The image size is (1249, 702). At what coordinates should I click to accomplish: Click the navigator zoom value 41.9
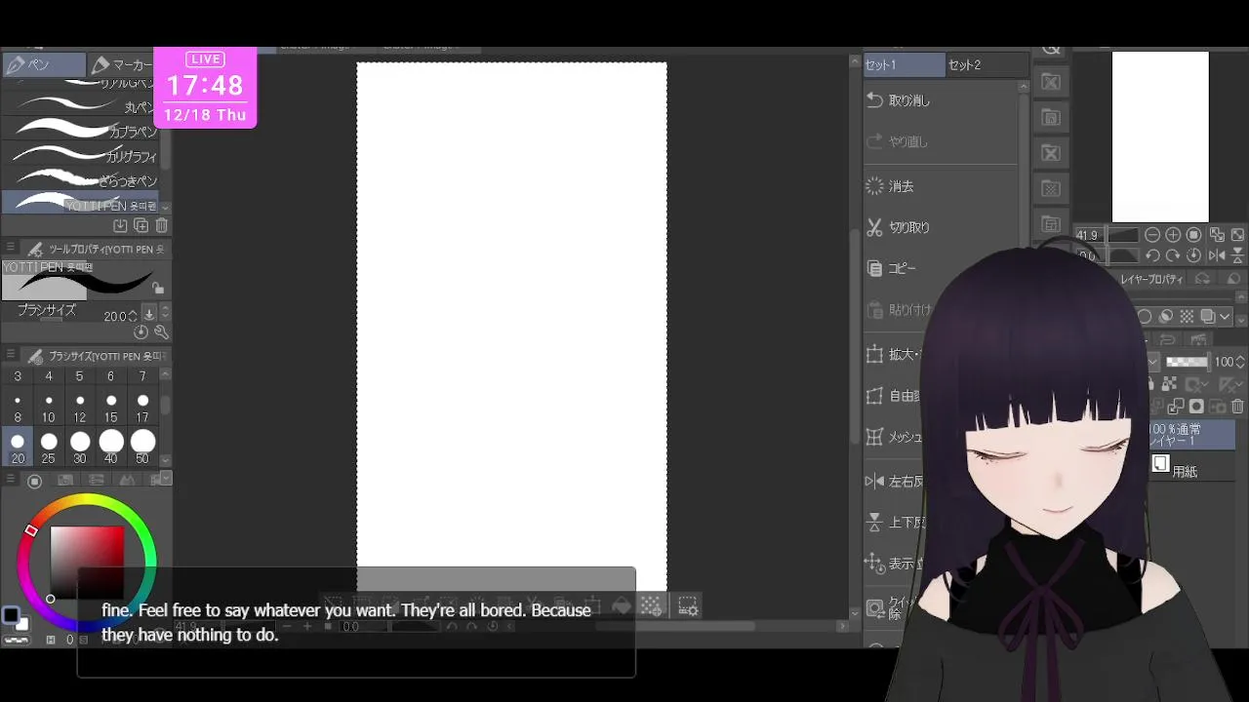(x=1087, y=235)
